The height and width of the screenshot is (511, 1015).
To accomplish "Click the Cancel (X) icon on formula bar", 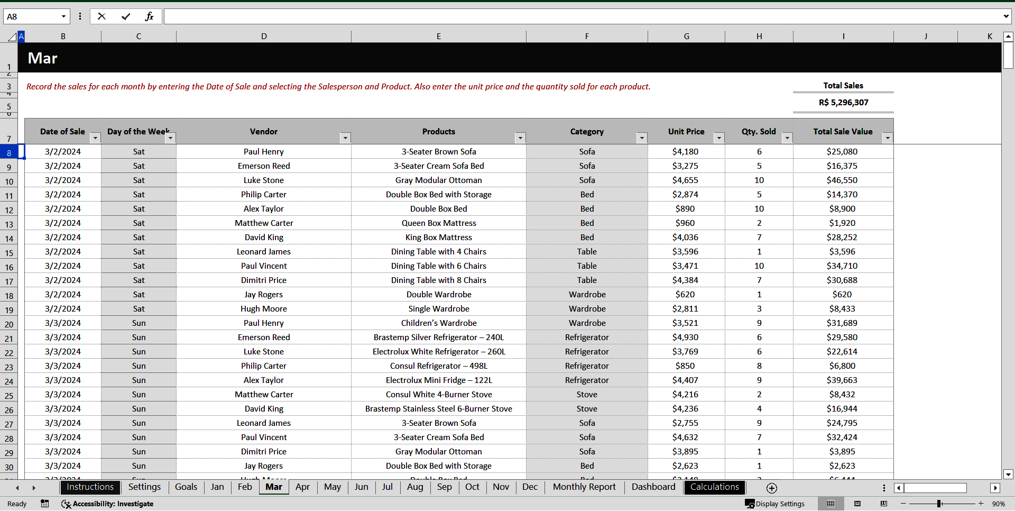I will click(101, 16).
